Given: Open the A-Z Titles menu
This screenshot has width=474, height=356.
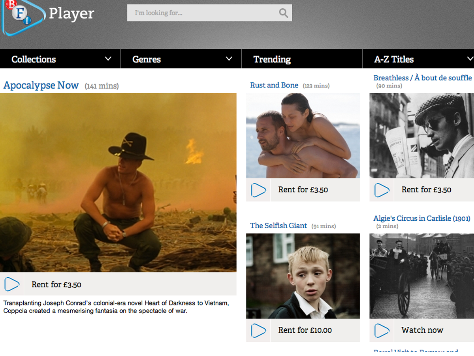Looking at the screenshot, I should [x=418, y=59].
